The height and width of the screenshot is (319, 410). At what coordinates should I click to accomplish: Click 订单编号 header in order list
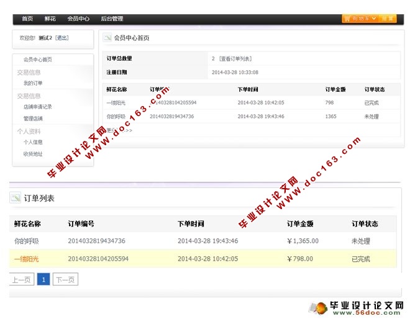[81, 223]
